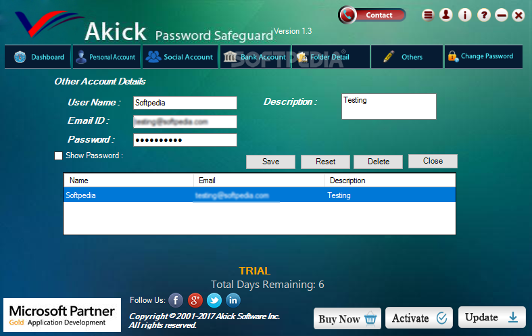The width and height of the screenshot is (532, 336).
Task: Minimize the window with the minus icon
Action: click(x=501, y=15)
